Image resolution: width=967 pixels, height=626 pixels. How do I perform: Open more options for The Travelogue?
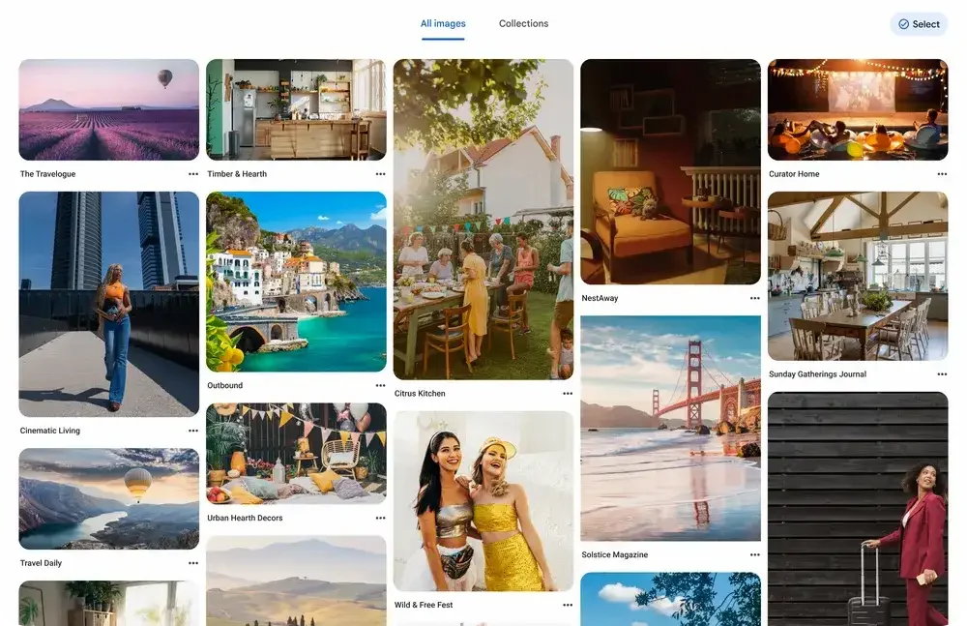click(x=193, y=174)
